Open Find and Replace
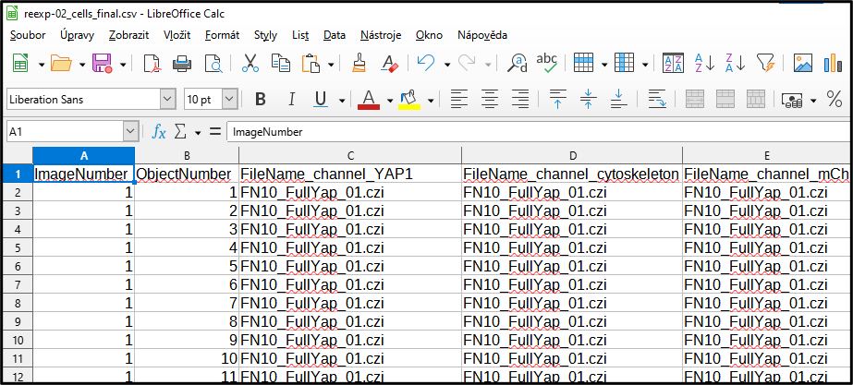The height and width of the screenshot is (385, 853). [517, 64]
